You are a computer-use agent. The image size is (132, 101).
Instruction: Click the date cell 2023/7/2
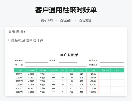click(x=20, y=78)
